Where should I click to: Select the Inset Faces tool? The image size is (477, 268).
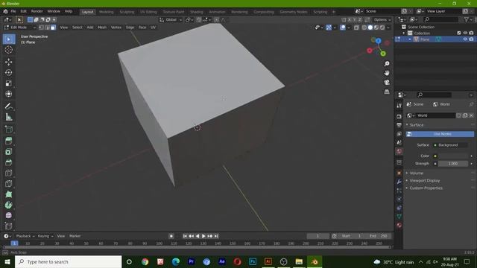(9, 152)
